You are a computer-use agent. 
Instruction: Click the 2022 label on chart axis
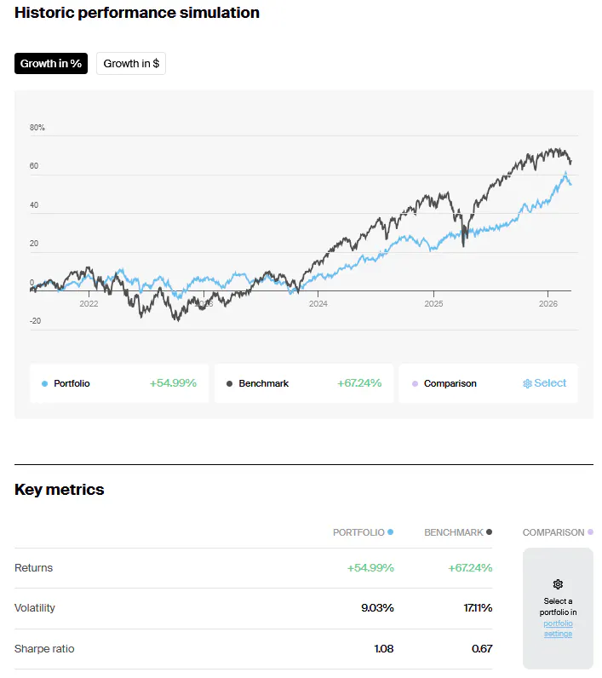[89, 304]
